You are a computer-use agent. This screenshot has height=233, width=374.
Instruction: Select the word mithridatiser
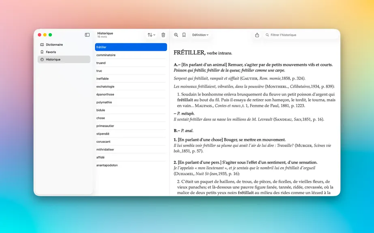pos(131,149)
